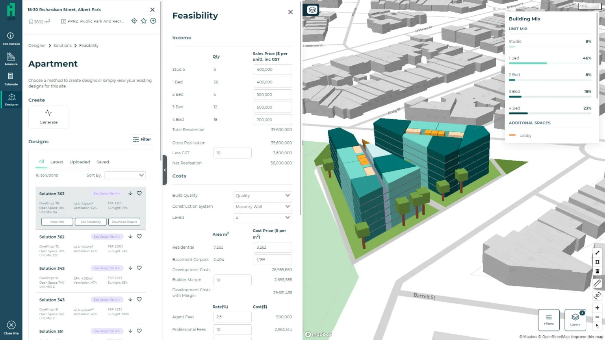The image size is (605, 340).
Task: Download Solution 363 using the arrow icon
Action: [130, 193]
